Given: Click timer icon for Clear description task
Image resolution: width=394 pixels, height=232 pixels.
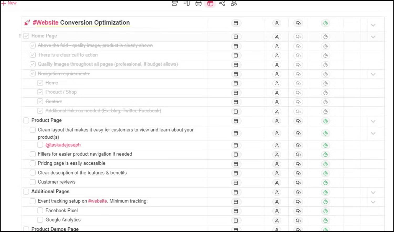Looking at the screenshot, I should 325,173.
